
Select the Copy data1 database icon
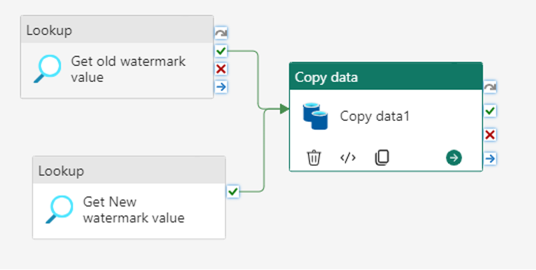(315, 116)
